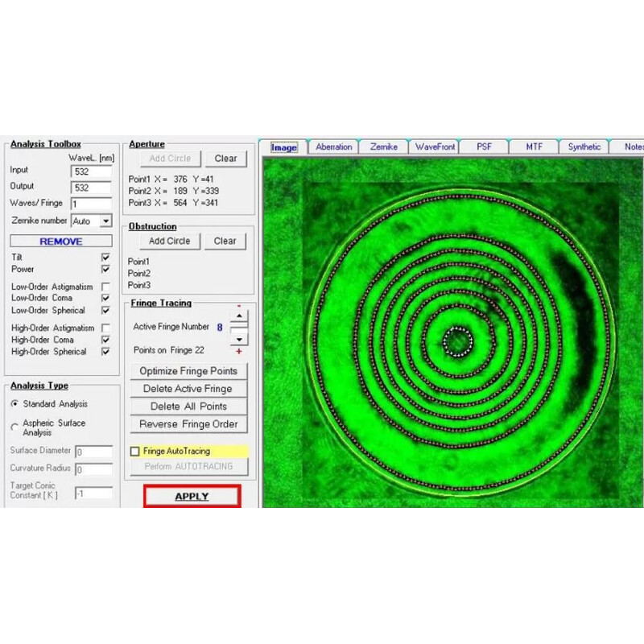Screen dimensions: 644x644
Task: Click Delete Active Fringe button
Action: coord(188,389)
